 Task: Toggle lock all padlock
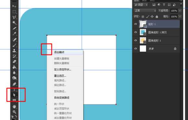(x=157, y=16)
